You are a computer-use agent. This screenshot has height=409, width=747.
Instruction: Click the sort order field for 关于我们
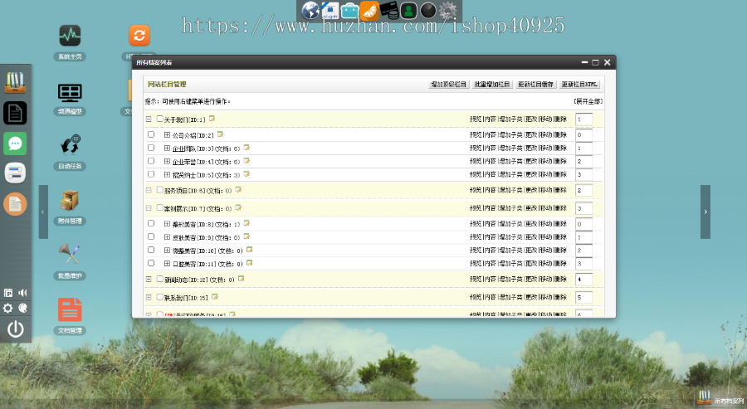(583, 119)
